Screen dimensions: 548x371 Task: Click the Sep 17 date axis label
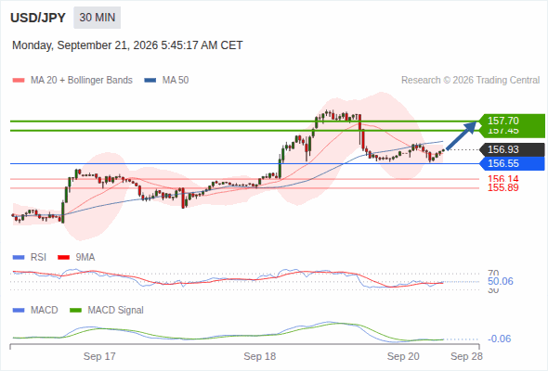(99, 356)
